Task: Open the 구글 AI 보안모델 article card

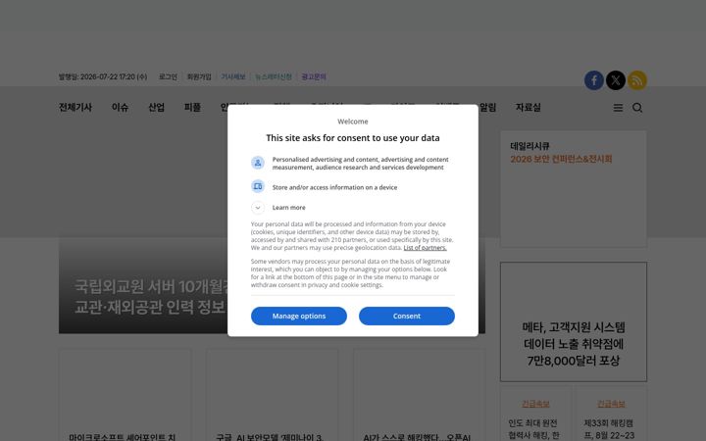Action: coord(272,395)
